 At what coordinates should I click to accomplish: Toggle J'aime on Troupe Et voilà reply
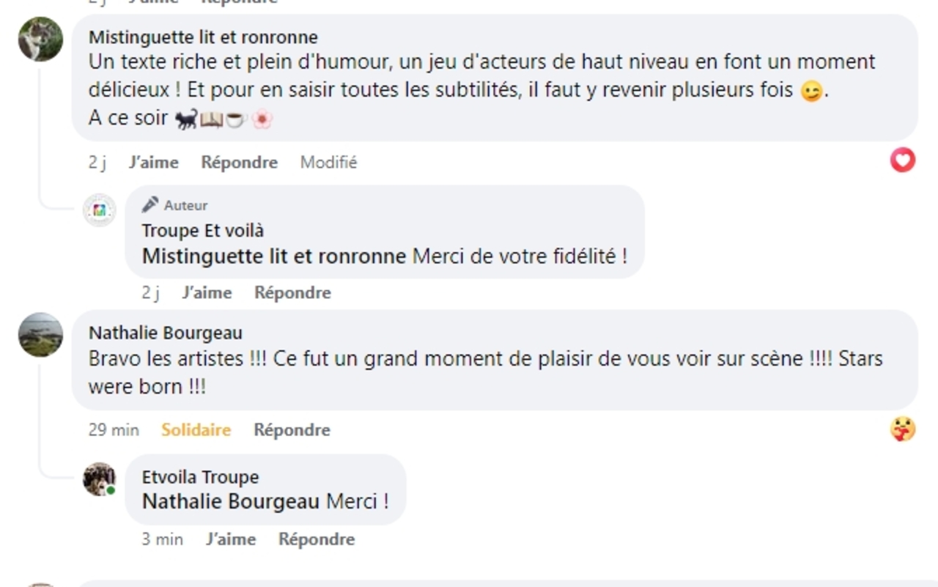point(207,293)
